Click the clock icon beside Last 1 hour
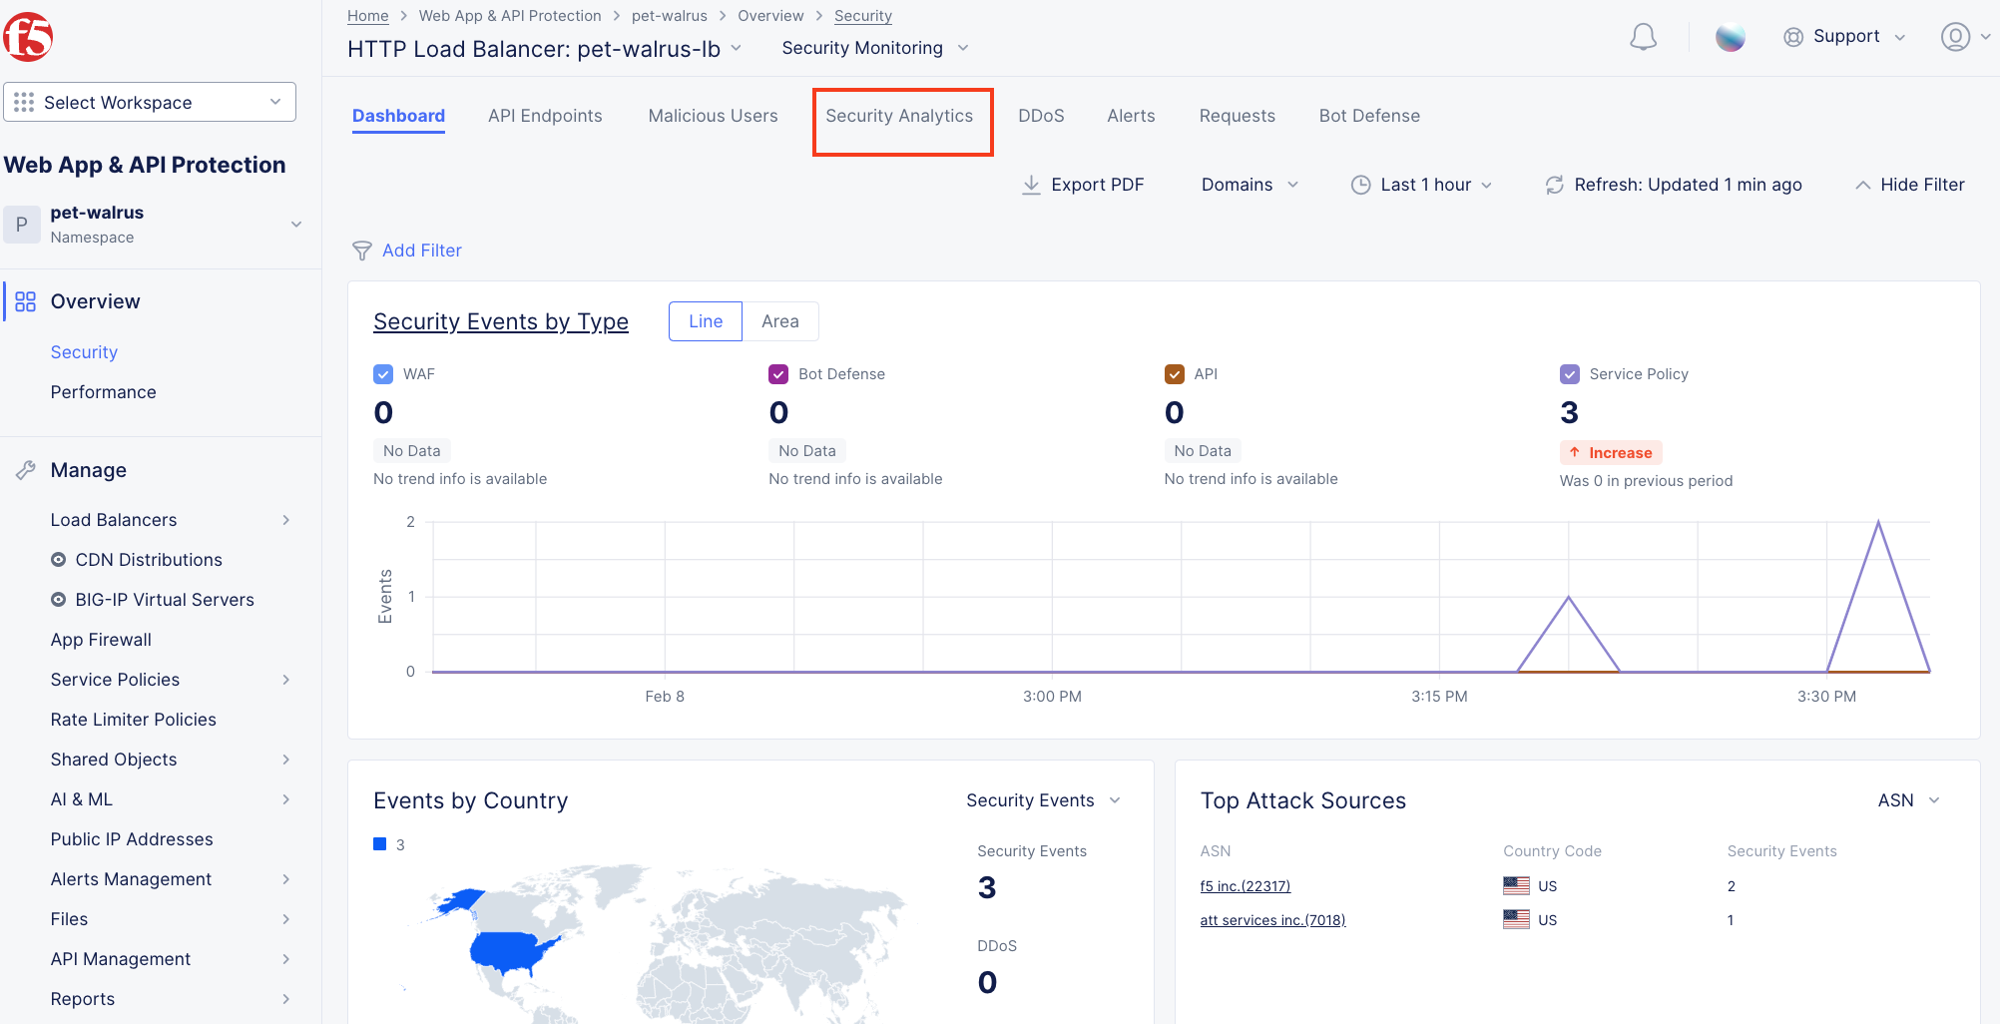Viewport: 2000px width, 1024px height. point(1360,185)
